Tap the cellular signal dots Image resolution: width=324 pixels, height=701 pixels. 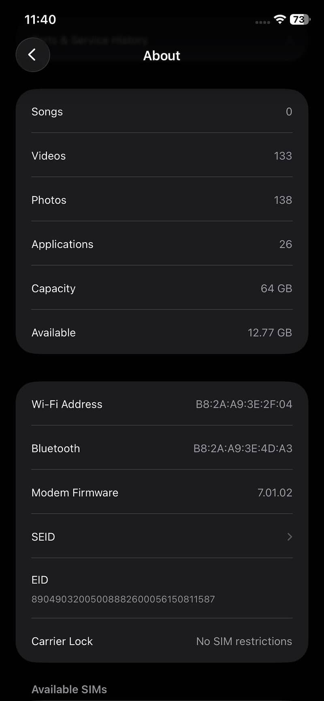click(262, 22)
